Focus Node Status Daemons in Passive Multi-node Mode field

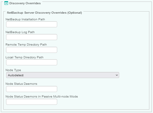coord(32,102)
